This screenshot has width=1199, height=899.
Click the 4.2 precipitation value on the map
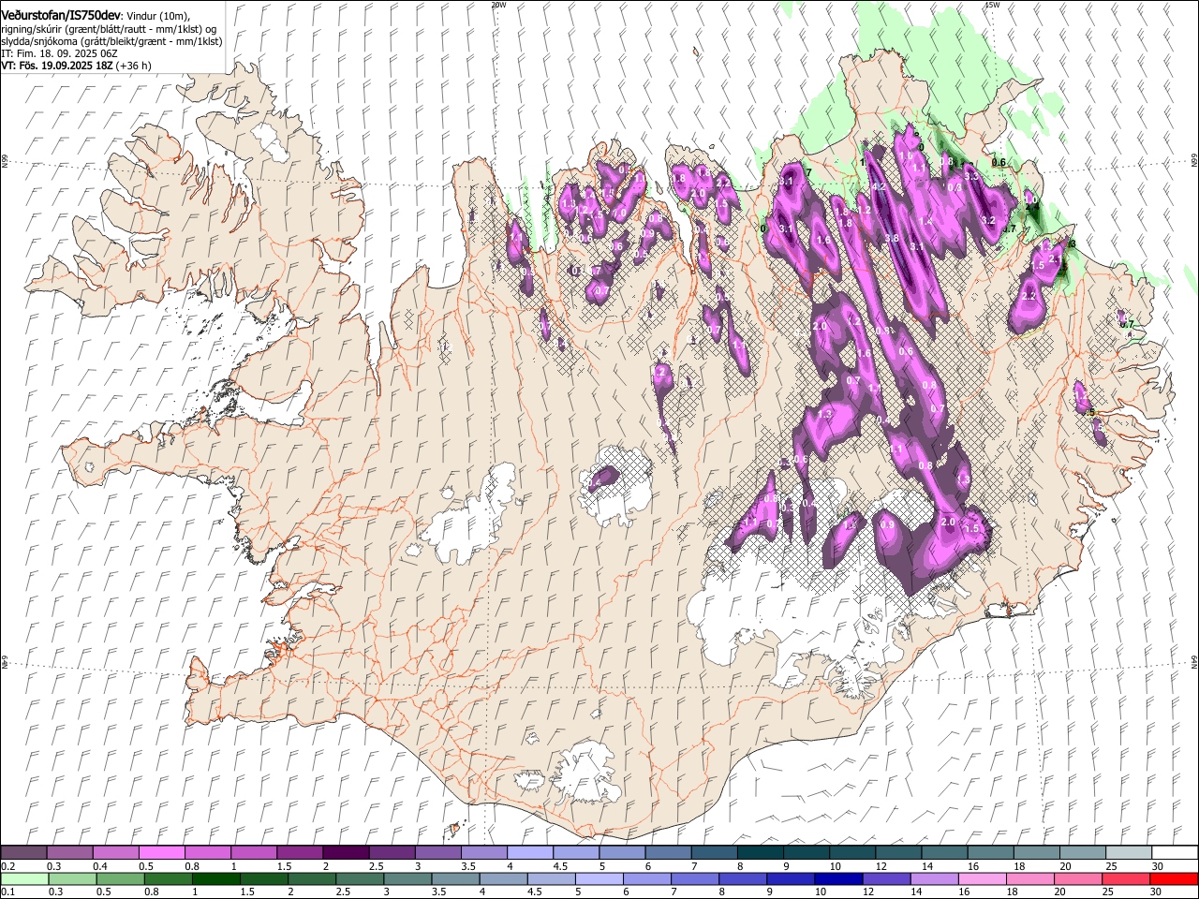coord(879,186)
